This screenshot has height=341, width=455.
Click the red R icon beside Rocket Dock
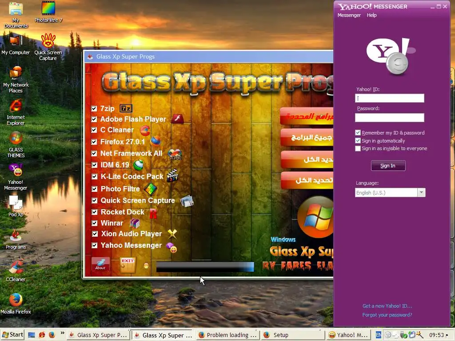pos(153,213)
